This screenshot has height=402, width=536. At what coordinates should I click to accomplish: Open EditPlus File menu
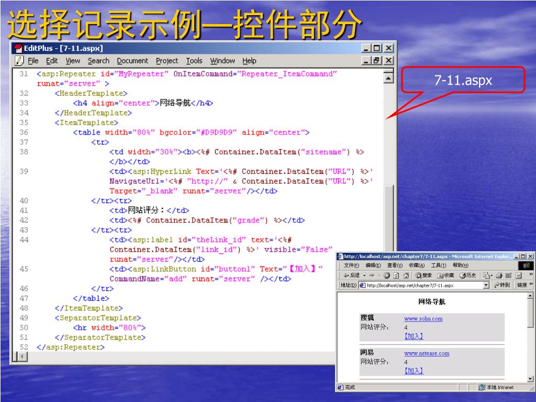click(33, 61)
